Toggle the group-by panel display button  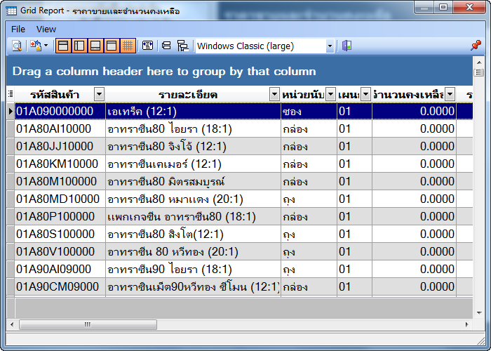point(63,46)
